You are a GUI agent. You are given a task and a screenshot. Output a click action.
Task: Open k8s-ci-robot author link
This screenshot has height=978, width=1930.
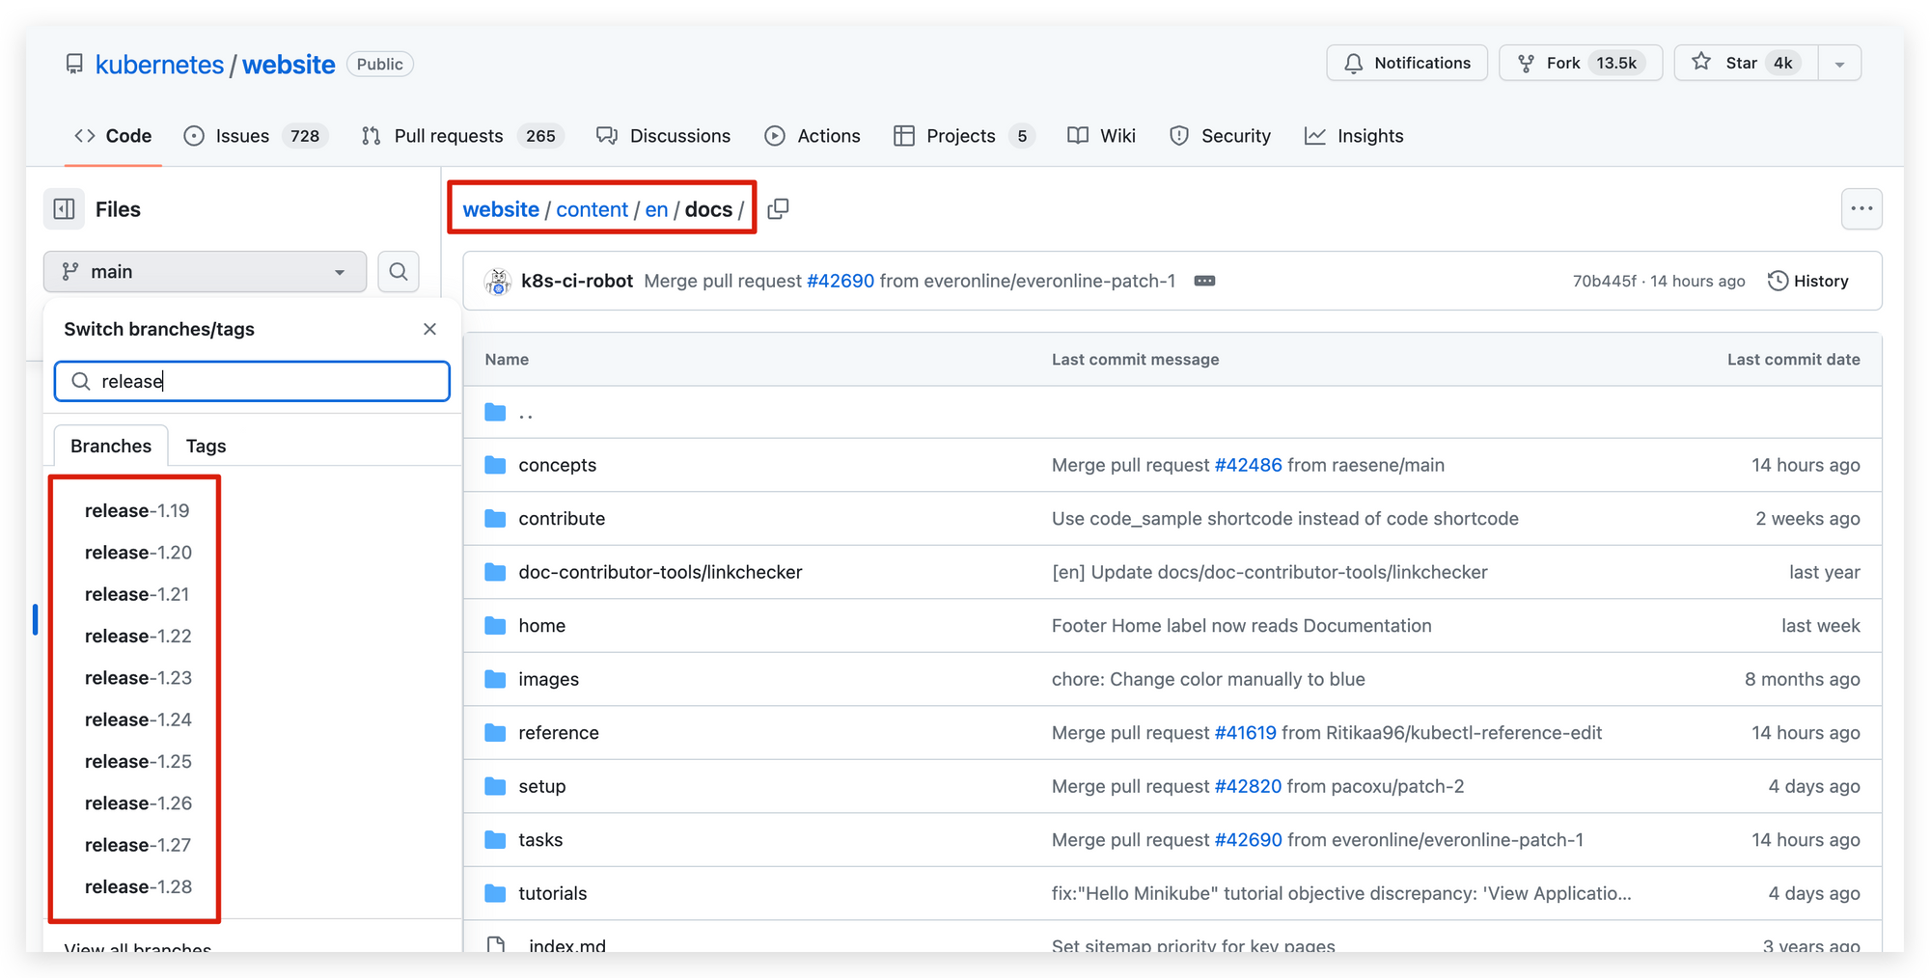(x=577, y=281)
